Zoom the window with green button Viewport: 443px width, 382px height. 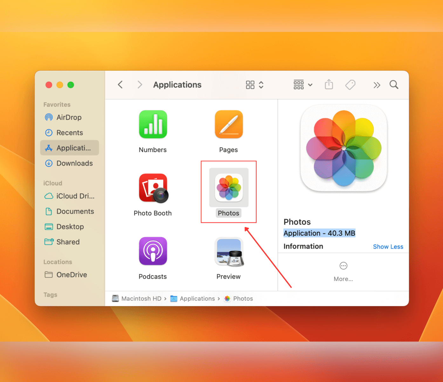pyautogui.click(x=71, y=85)
